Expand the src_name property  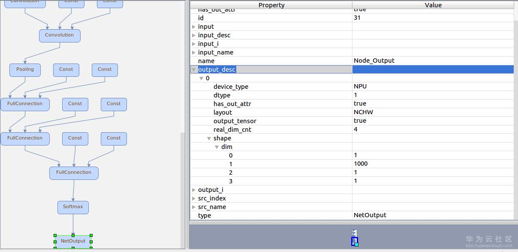(x=194, y=207)
